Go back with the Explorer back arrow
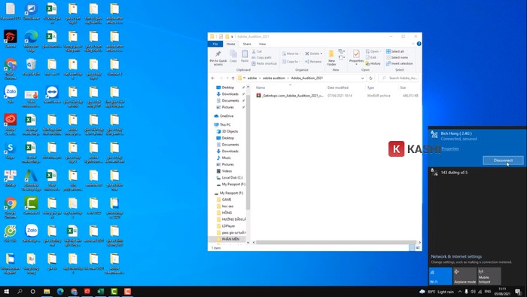Image resolution: width=527 pixels, height=297 pixels. pos(213,78)
